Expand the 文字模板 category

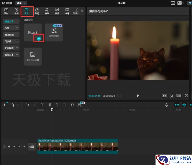coord(11,48)
